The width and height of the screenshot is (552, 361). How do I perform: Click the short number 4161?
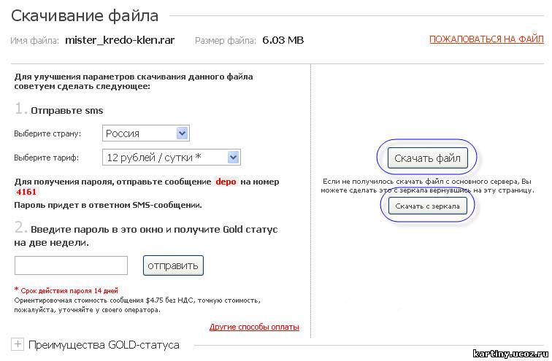(26, 192)
